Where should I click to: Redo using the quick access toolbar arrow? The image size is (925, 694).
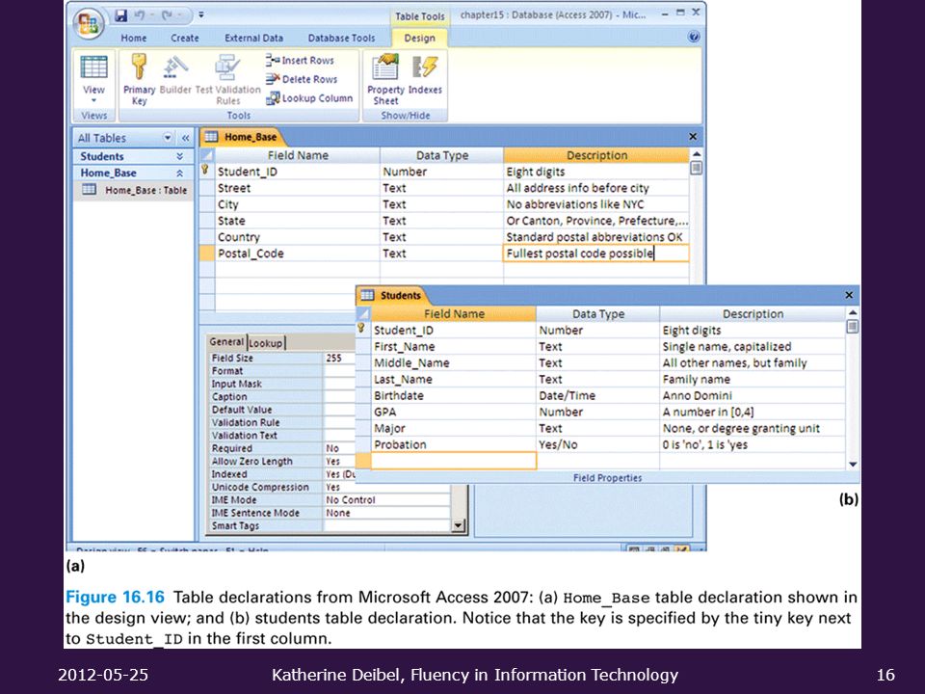(x=165, y=14)
